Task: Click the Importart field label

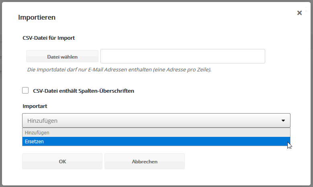Action: click(35, 106)
